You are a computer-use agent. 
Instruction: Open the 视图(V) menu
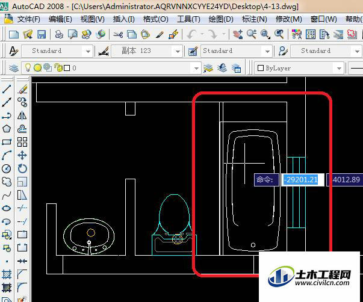coord(92,19)
